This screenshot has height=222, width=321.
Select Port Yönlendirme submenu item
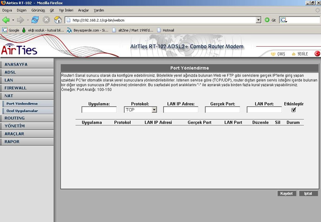point(28,104)
